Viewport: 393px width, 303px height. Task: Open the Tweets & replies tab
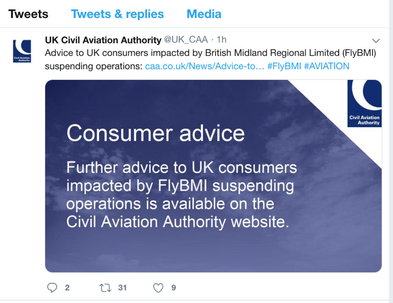tap(117, 14)
